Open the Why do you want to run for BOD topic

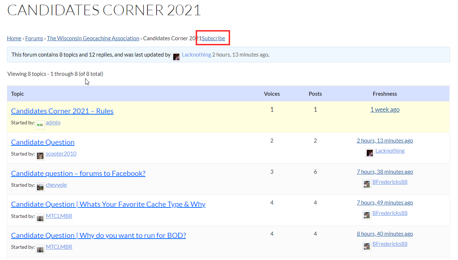(99, 235)
